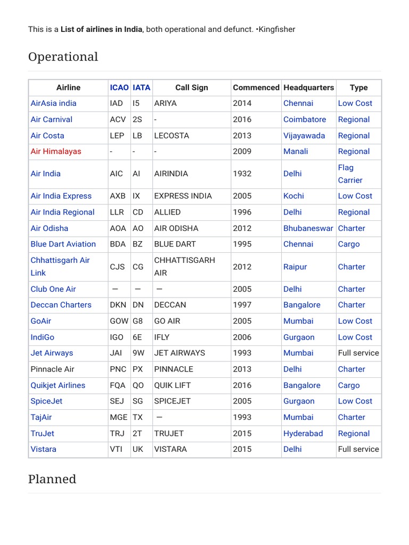Open the Vijayawada headquarters link
The image size is (409, 545).
tap(304, 135)
